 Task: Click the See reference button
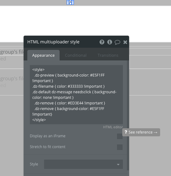coord(141,132)
